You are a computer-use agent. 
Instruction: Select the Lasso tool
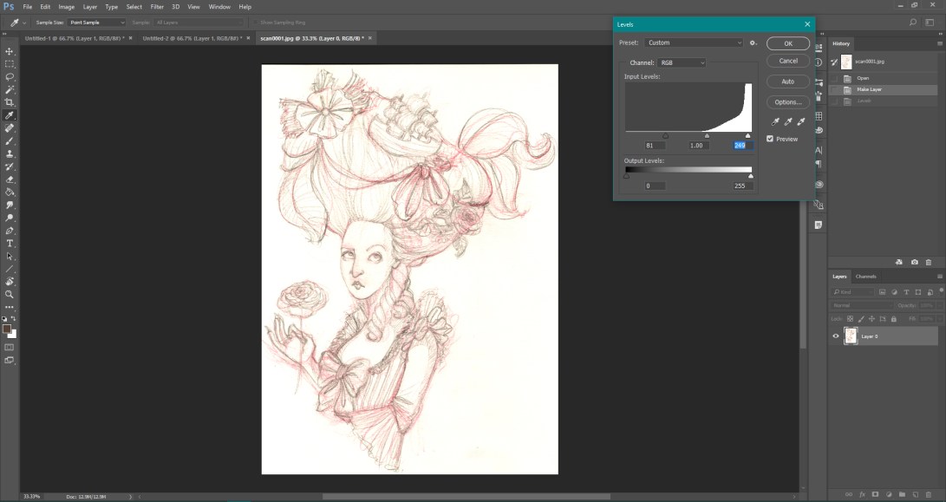(10, 76)
